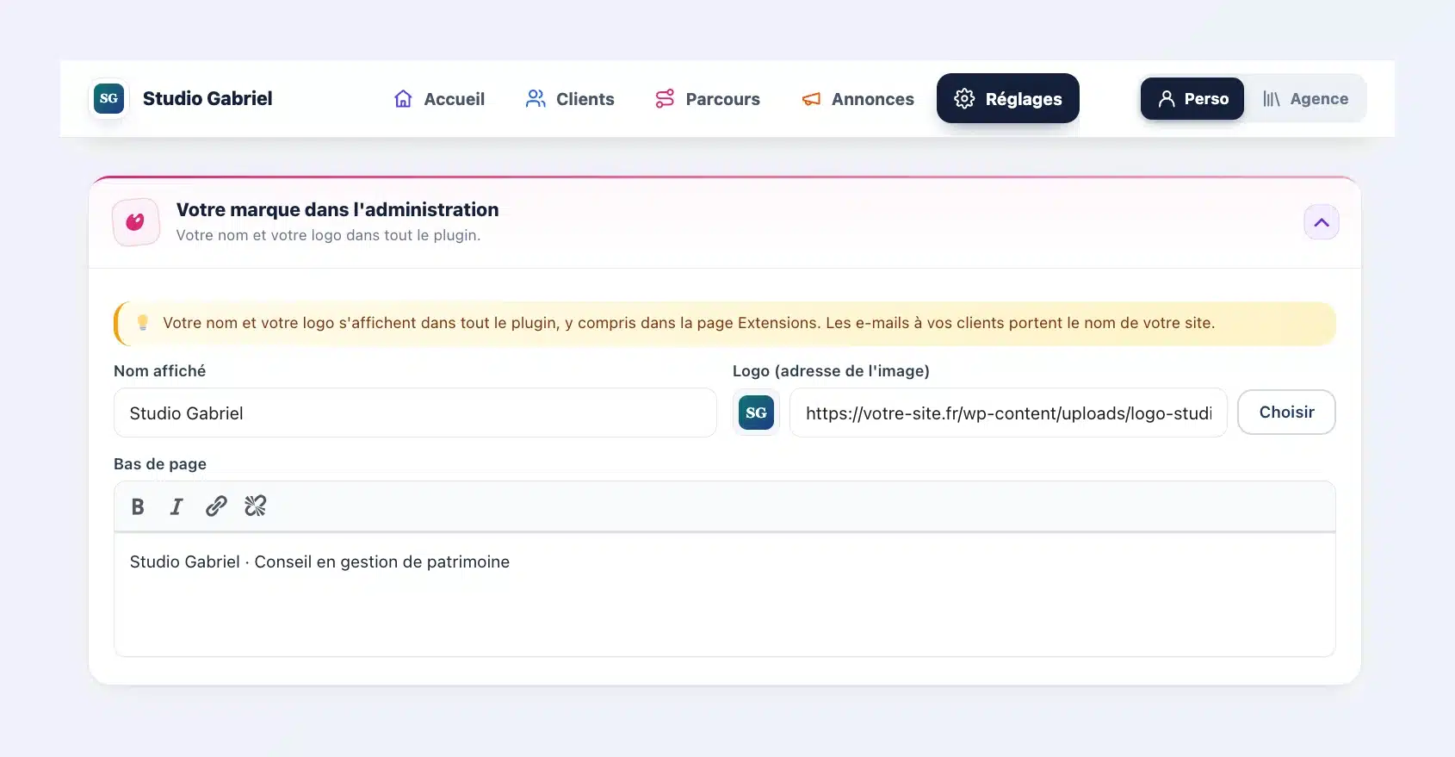Toggle italic formatting in the footer editor
1455x757 pixels.
(x=176, y=506)
